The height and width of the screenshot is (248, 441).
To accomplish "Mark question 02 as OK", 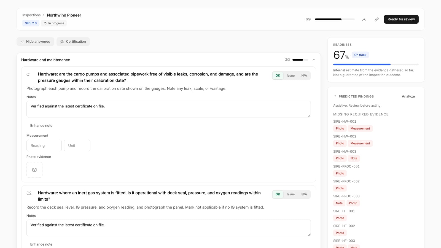I will click(278, 194).
